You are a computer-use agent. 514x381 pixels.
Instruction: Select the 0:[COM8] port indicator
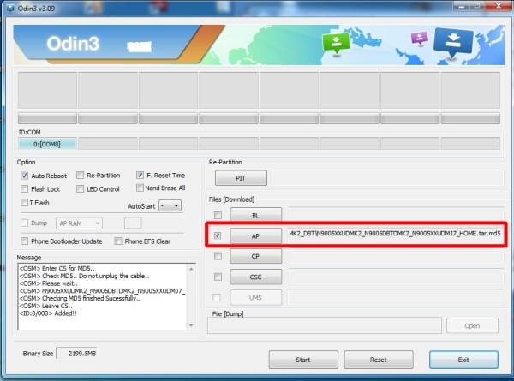(x=47, y=144)
